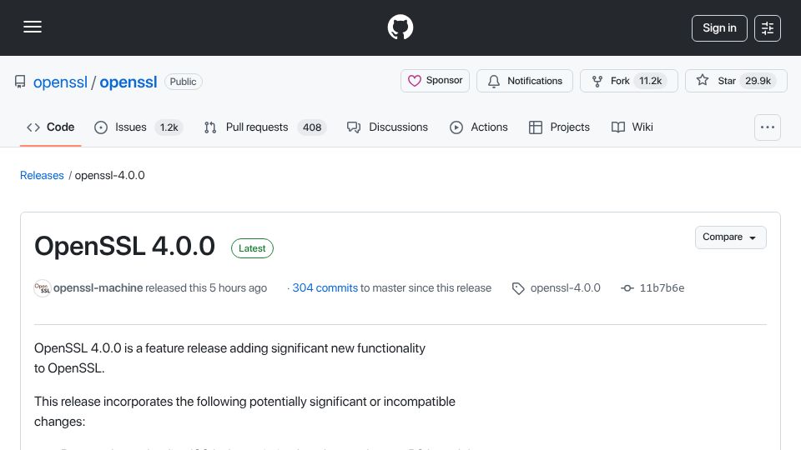Open the Discussions tab
The width and height of the screenshot is (801, 450).
click(x=387, y=127)
